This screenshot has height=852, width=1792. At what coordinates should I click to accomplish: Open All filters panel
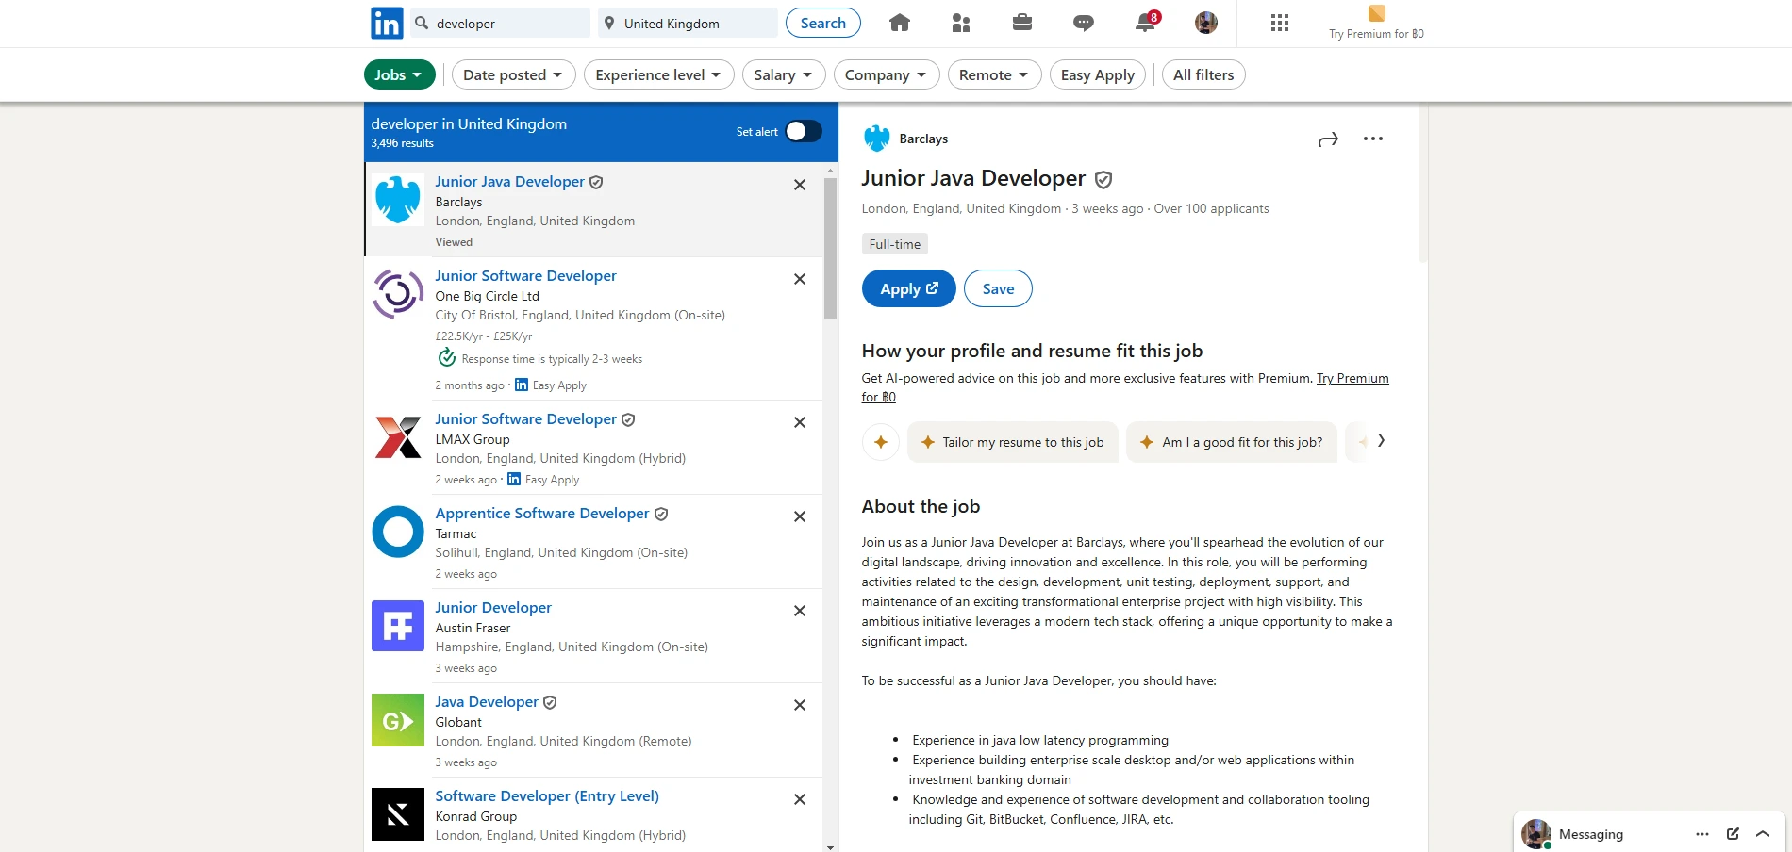point(1203,74)
